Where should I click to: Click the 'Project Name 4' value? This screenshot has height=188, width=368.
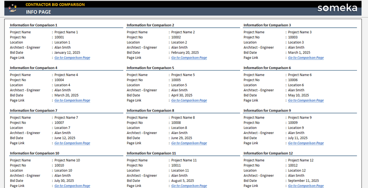[x=66, y=75]
